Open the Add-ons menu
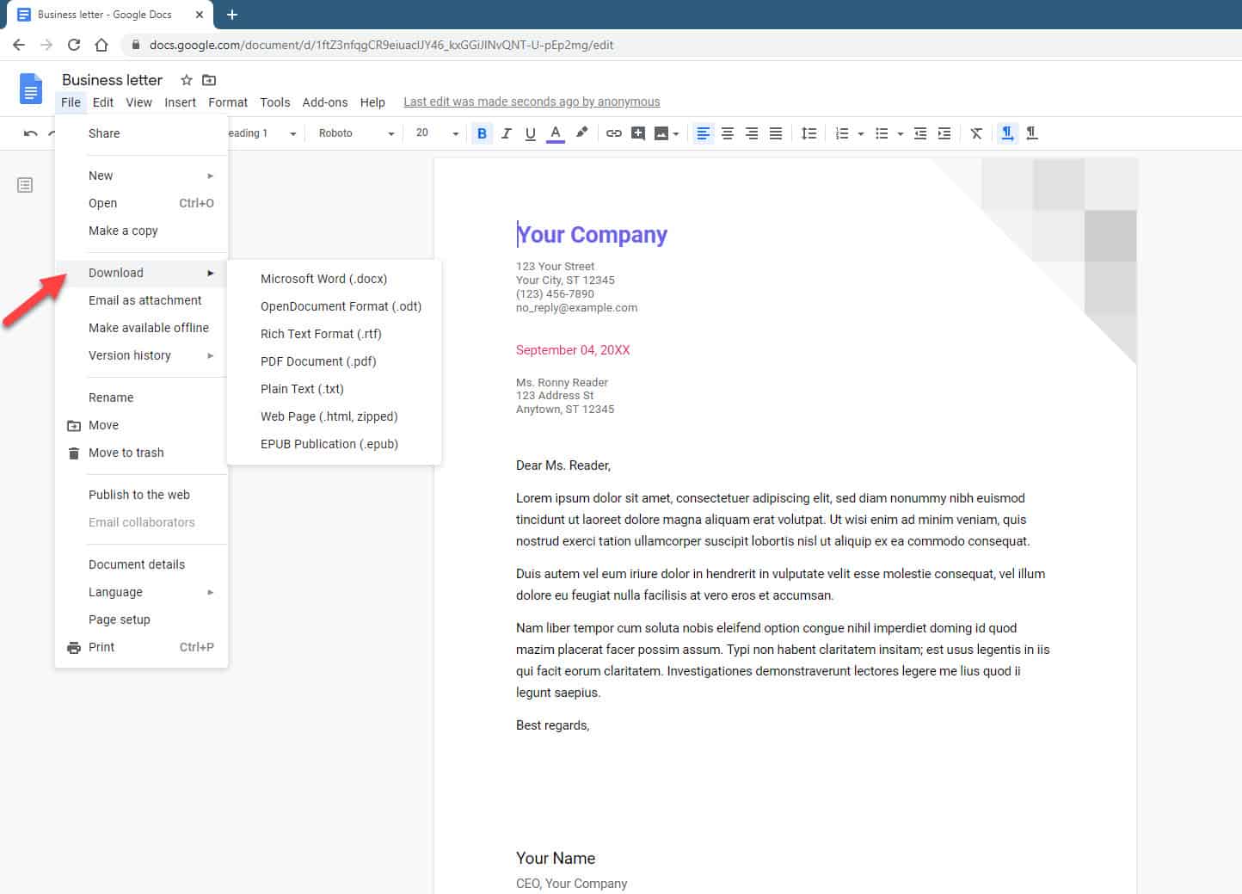1242x894 pixels. (325, 102)
